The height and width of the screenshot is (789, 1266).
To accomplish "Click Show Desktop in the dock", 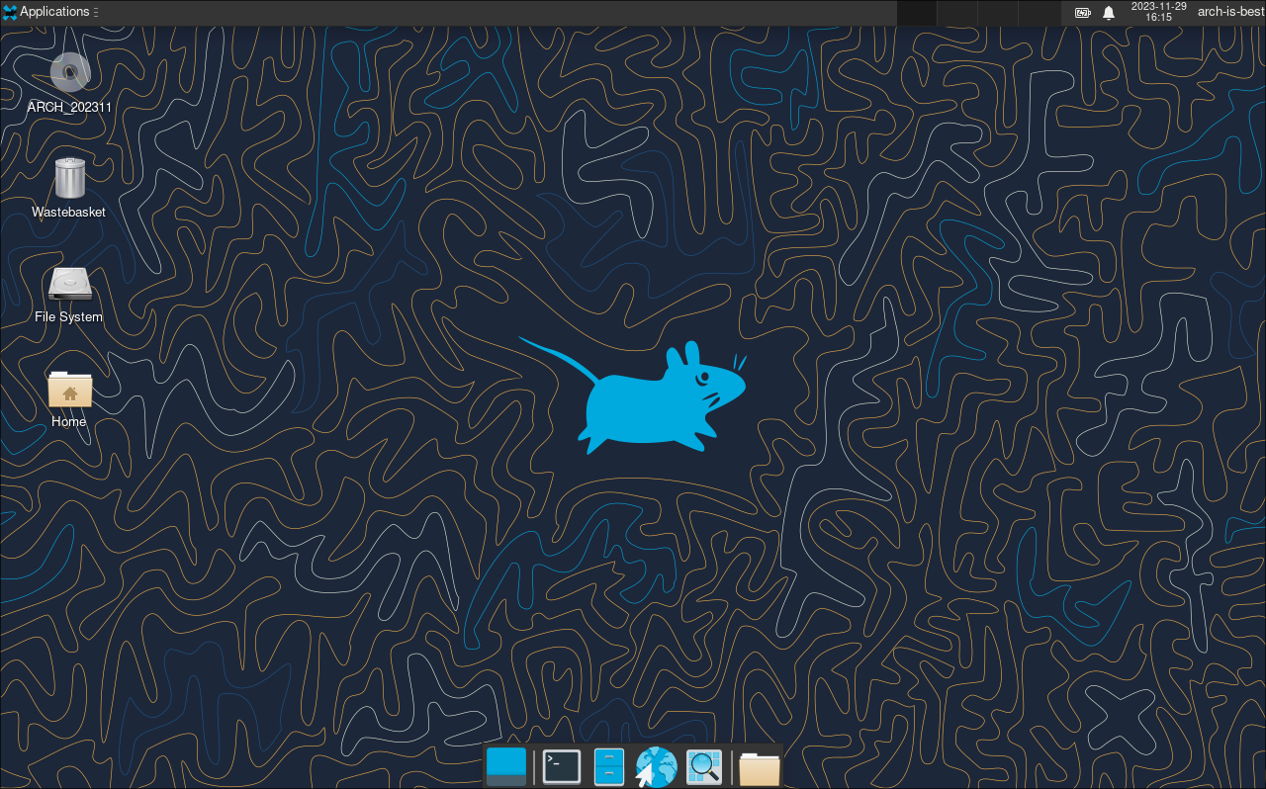I will (x=506, y=766).
